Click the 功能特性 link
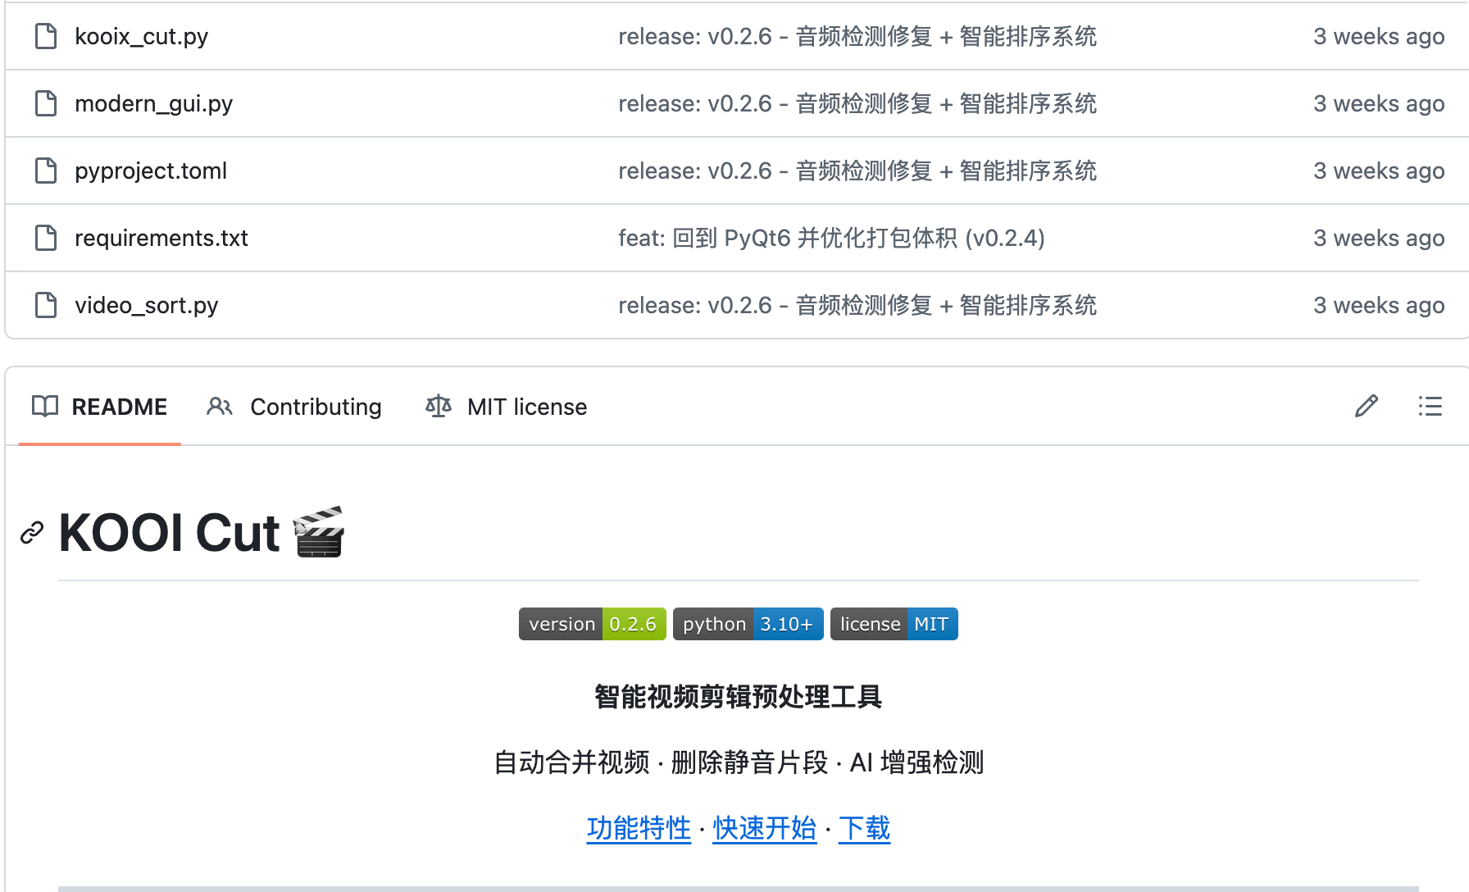 point(639,829)
